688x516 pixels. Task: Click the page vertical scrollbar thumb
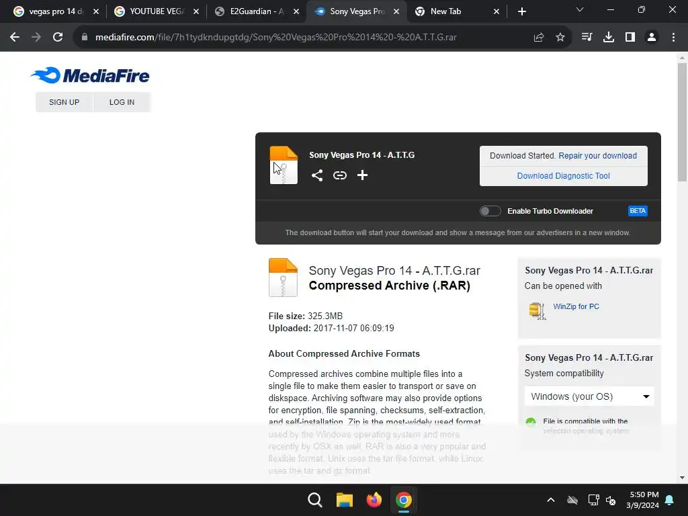682,122
